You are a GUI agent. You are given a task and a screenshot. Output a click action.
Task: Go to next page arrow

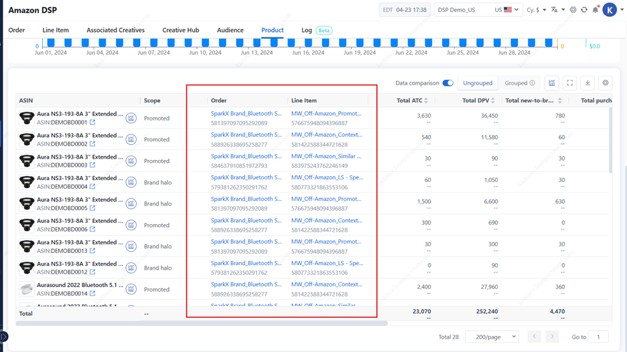click(x=552, y=337)
